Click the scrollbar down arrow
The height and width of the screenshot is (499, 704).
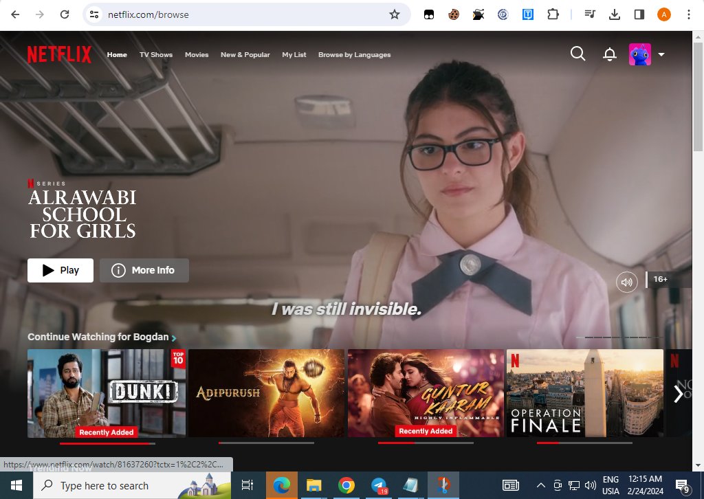[698, 465]
